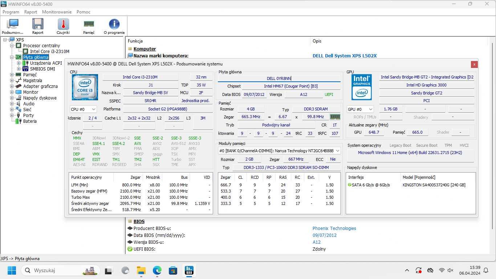The height and width of the screenshot is (279, 496).
Task: Open the Windows Start menu
Action: click(12, 271)
